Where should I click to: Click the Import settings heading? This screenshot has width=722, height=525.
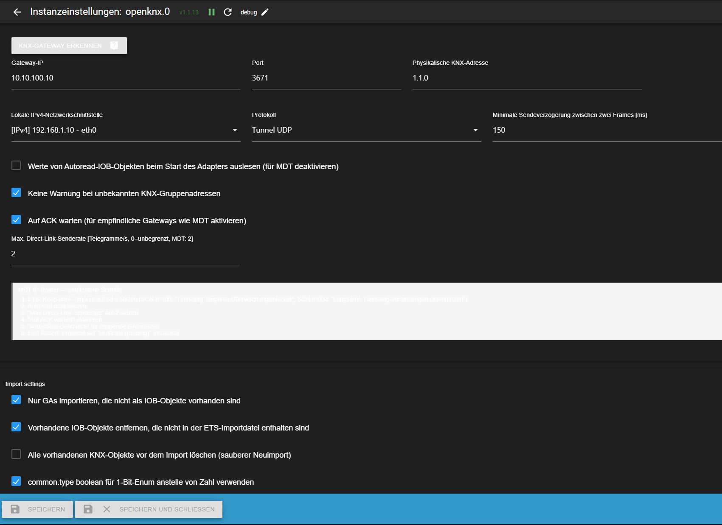[25, 384]
